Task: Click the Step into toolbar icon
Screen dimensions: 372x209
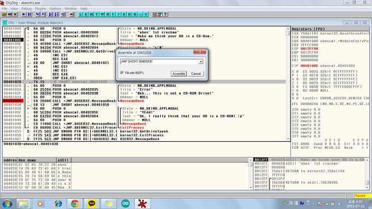Action: pos(38,14)
